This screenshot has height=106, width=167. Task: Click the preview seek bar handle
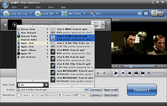131,66
